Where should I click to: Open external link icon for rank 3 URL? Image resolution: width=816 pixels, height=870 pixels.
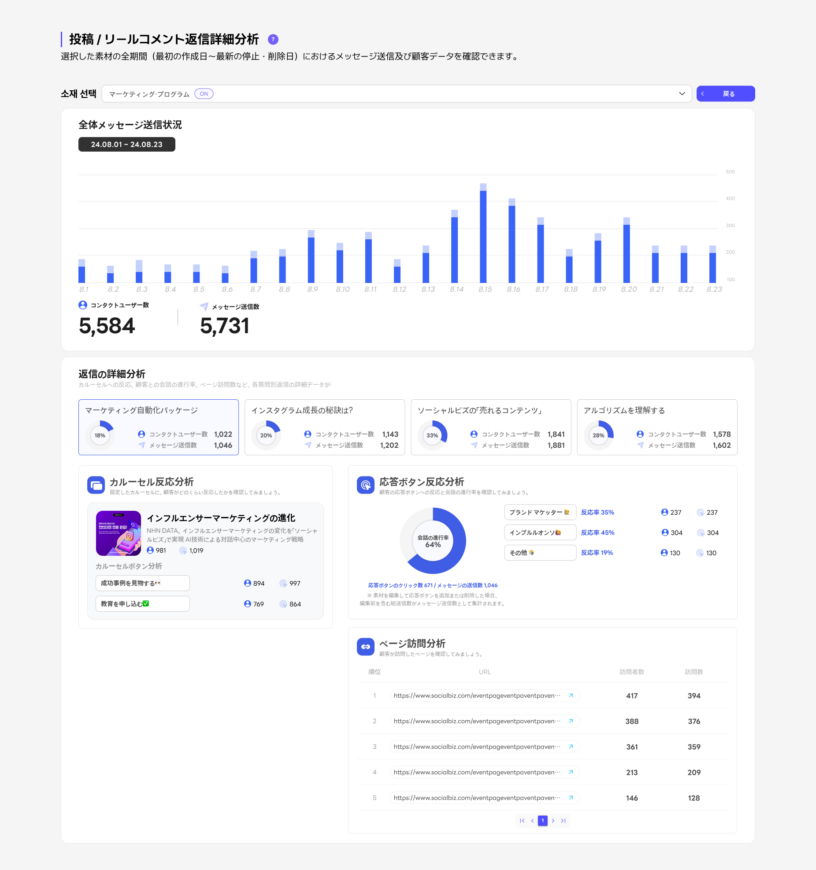(571, 747)
